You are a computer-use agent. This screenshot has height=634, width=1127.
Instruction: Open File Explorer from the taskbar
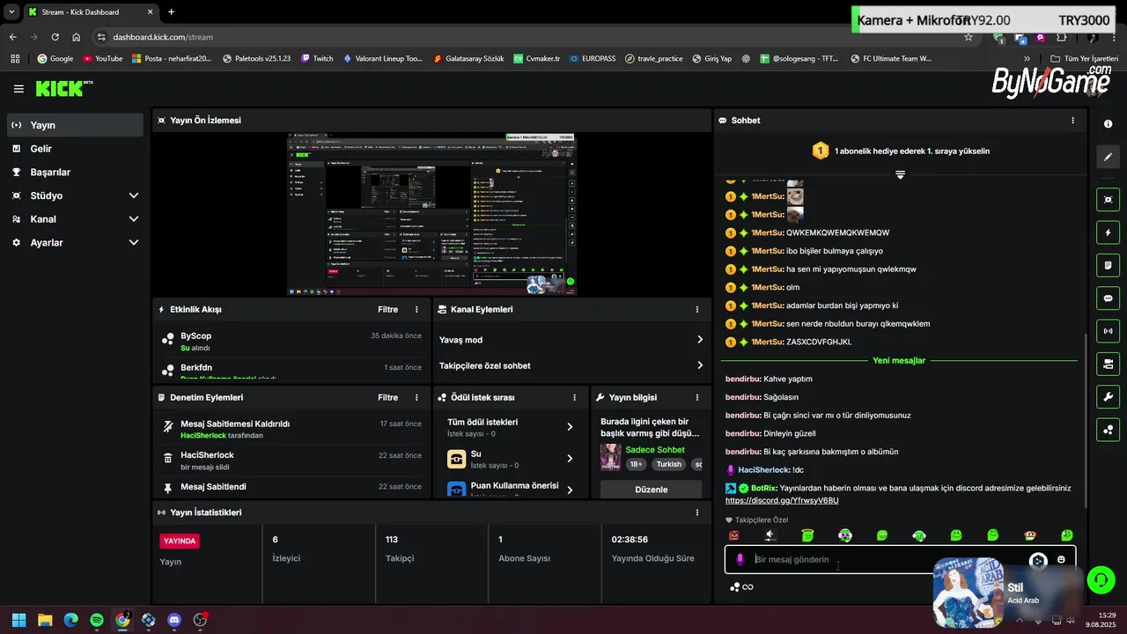point(45,620)
